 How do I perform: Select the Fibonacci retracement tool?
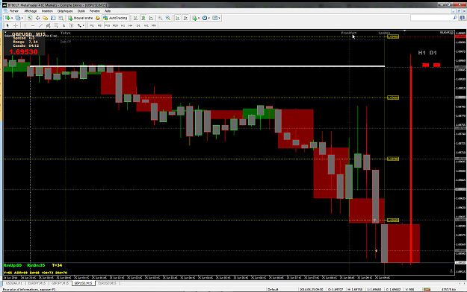[x=56, y=25]
